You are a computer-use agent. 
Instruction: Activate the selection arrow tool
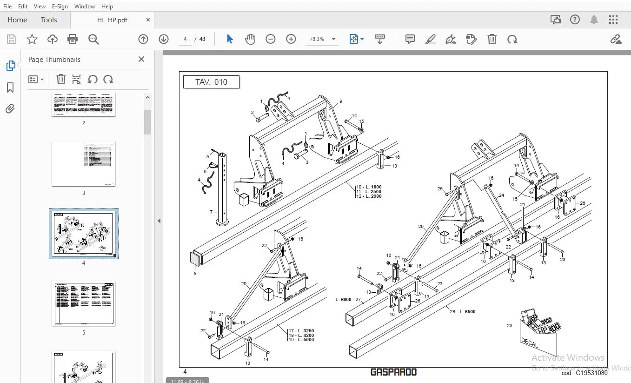click(x=230, y=39)
